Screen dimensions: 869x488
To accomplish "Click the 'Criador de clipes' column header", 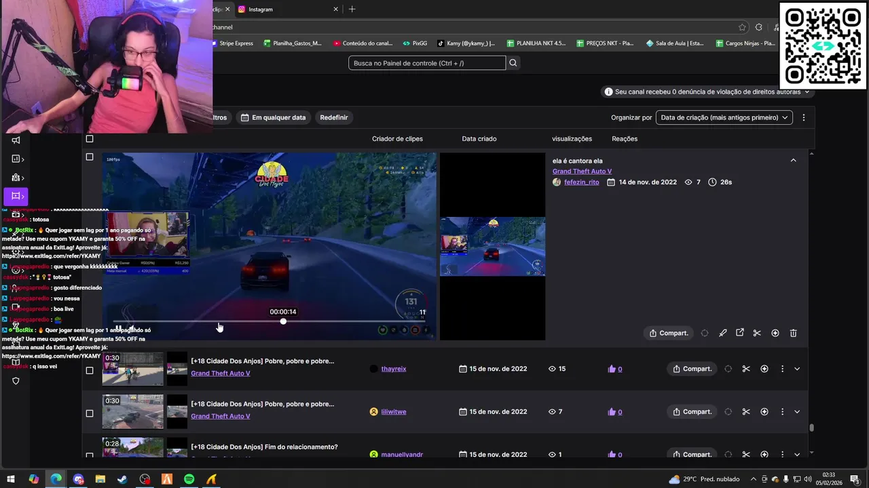I will click(397, 139).
